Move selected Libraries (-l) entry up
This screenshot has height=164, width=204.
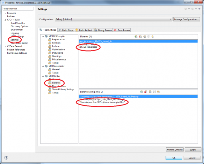pyautogui.click(x=149, y=37)
